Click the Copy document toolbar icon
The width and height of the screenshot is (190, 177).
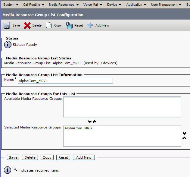coord(49,25)
